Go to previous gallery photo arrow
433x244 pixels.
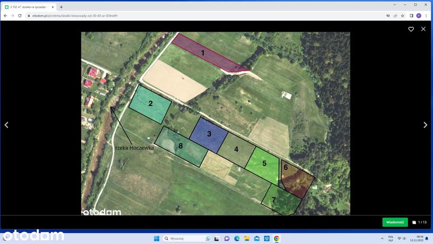(x=6, y=125)
